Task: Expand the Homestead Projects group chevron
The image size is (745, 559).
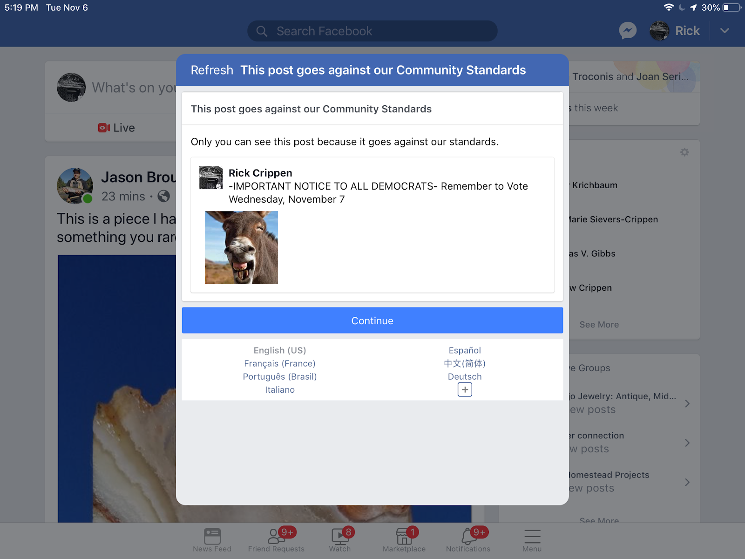Action: click(687, 482)
